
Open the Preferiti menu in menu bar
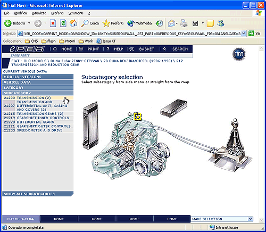pyautogui.click(x=57, y=13)
